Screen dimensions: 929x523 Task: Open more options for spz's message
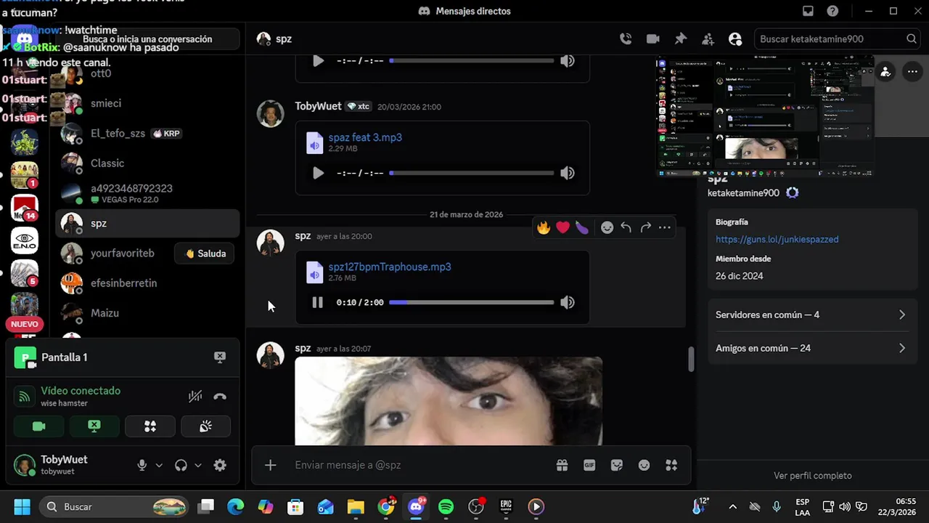tap(664, 227)
